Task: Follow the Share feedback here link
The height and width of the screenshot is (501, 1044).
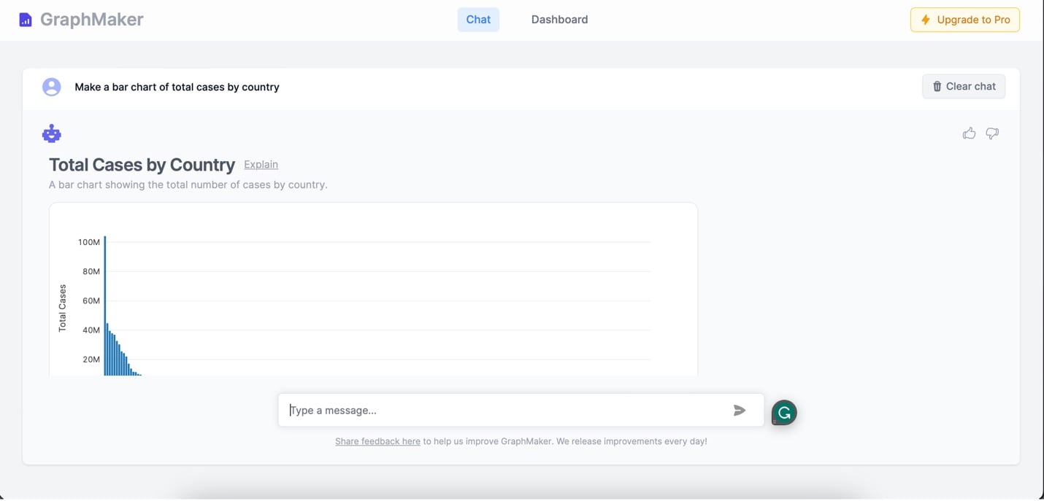Action: (377, 441)
